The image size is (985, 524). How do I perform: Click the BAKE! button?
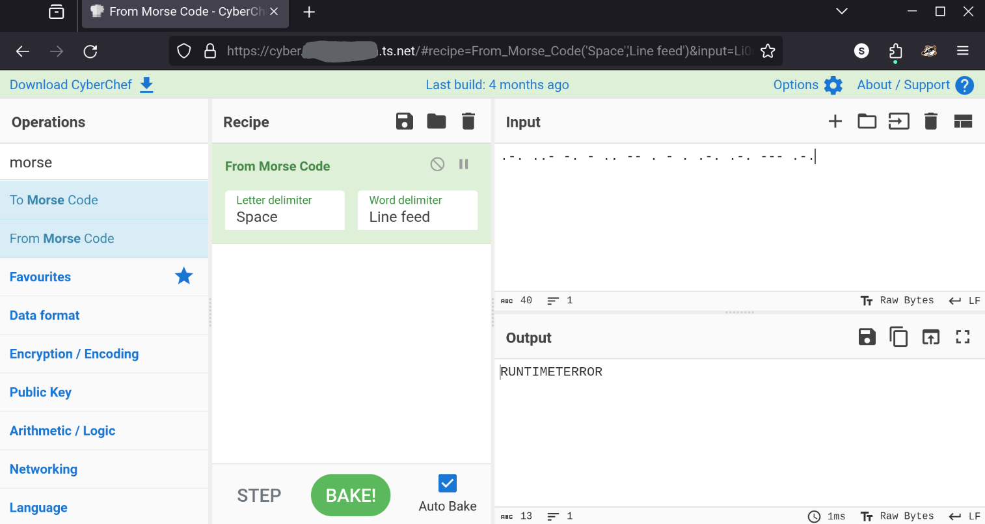pyautogui.click(x=351, y=495)
